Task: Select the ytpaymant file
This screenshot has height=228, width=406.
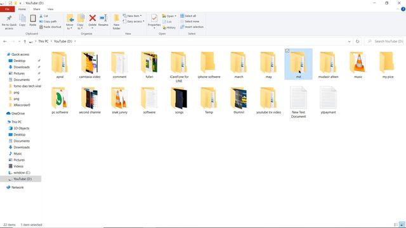Action: pyautogui.click(x=328, y=100)
